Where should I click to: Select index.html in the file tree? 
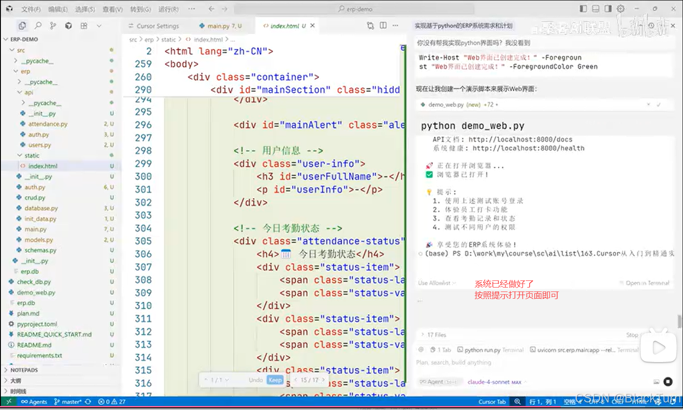tap(43, 166)
